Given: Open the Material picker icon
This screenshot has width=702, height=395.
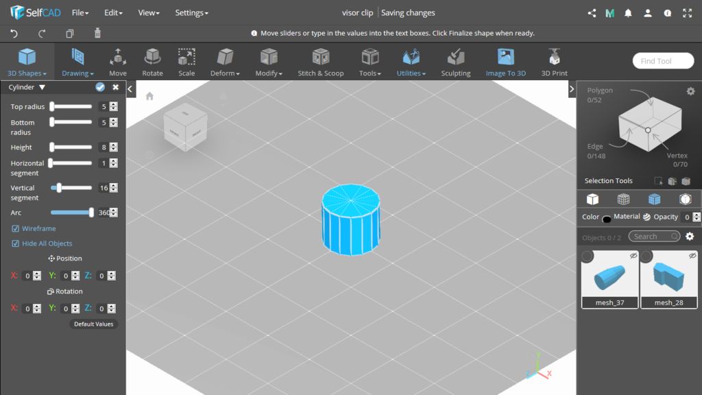Looking at the screenshot, I should click(646, 217).
